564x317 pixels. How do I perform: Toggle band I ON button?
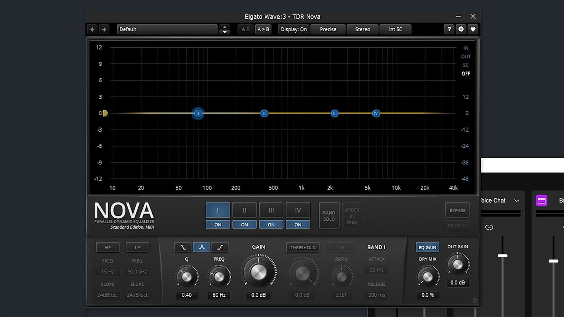coord(218,225)
